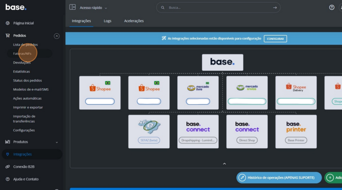
Task: Click the NF-e SEFAZ logo
Action: tap(149, 127)
